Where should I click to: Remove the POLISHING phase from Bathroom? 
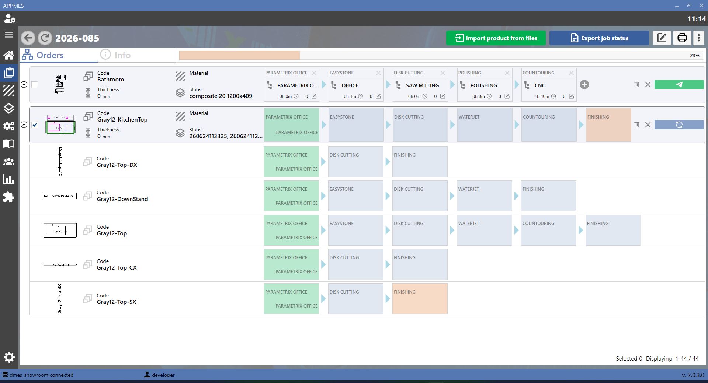click(507, 73)
